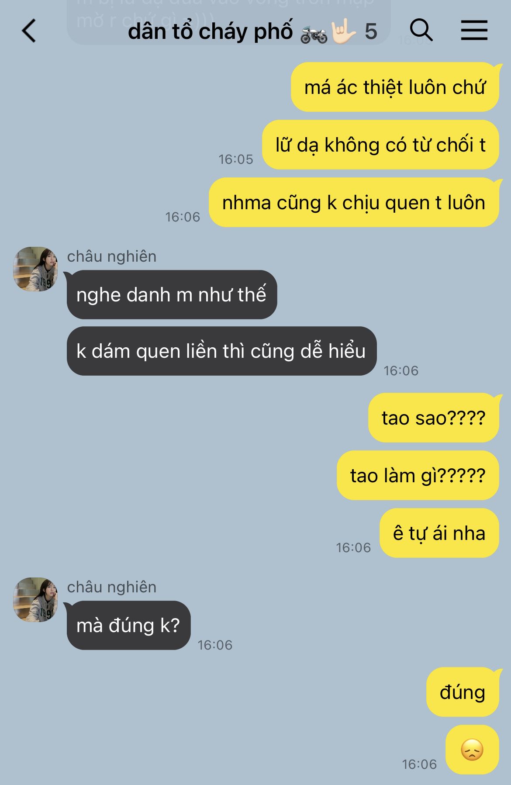Tap the dark bubble mà đúng k?
This screenshot has height=785, width=511.
pyautogui.click(x=128, y=625)
